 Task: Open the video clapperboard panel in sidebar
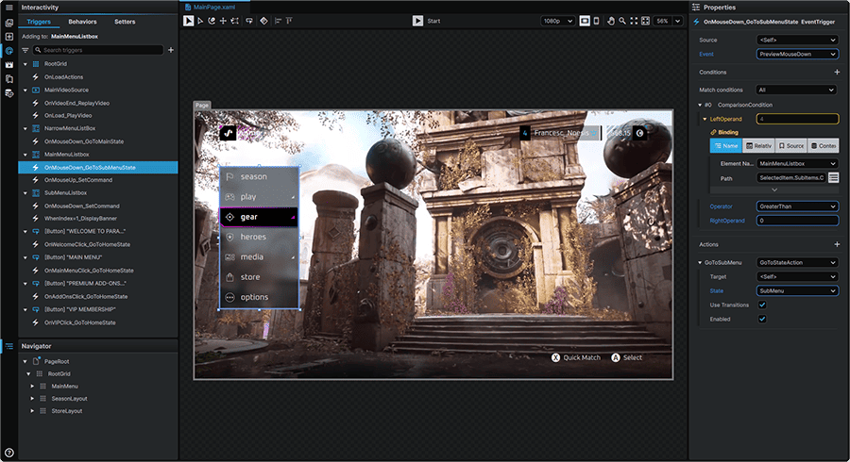tap(9, 65)
